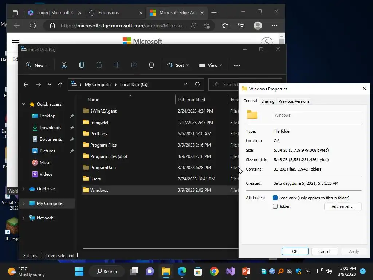This screenshot has height=280, width=373.
Task: Switch to the Previous Versions tab
Action: (x=294, y=101)
